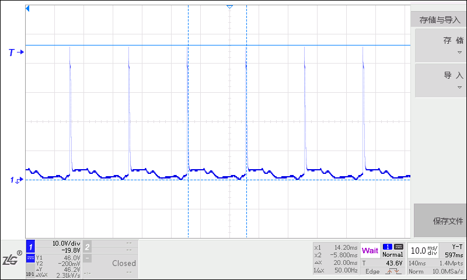This screenshot has height=280, width=467.
Task: Click the x2 cursor value -5.800ms
Action: [344, 255]
